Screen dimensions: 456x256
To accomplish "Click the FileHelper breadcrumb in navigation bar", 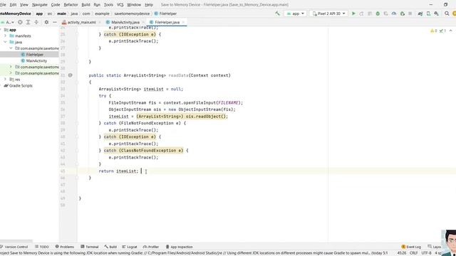I will click(x=165, y=14).
